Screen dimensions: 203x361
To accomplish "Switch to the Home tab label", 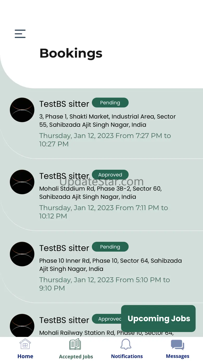I will click(x=25, y=356).
